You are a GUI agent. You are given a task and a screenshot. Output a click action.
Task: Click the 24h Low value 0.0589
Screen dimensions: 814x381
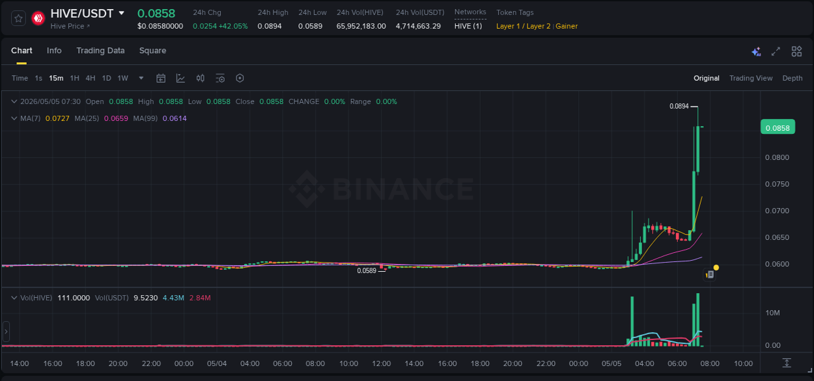[311, 26]
